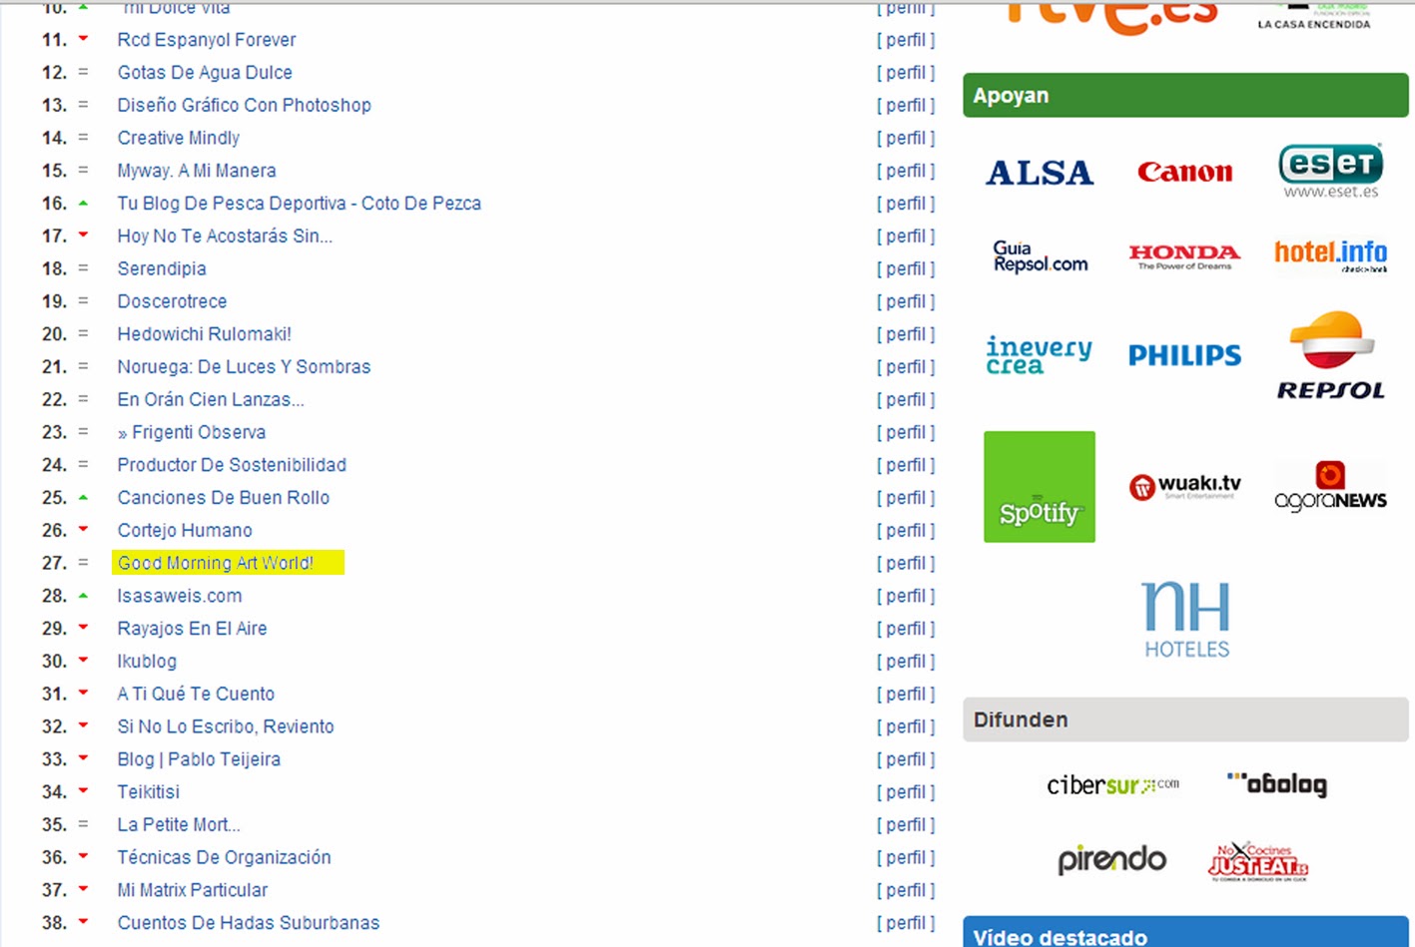The height and width of the screenshot is (947, 1415).
Task: View perfil of Hedowichi Rulomaki!
Action: tap(906, 334)
